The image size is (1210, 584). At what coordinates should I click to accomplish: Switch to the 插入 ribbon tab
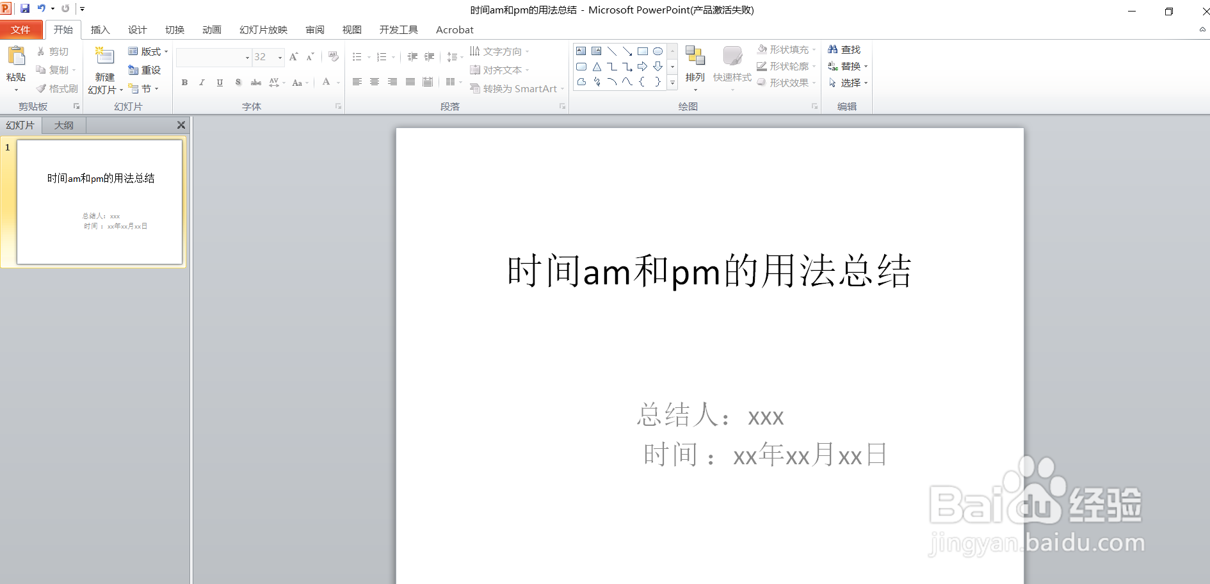click(x=101, y=29)
